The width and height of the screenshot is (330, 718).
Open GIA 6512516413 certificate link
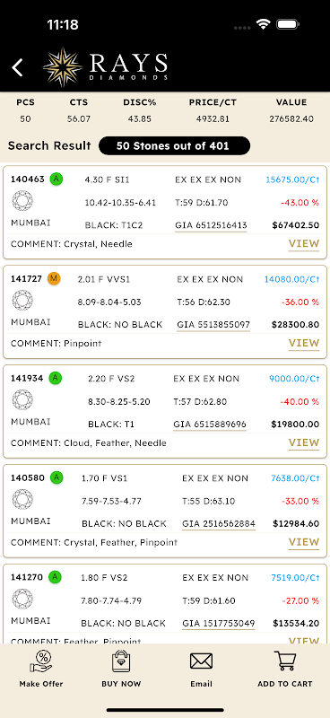coord(211,226)
